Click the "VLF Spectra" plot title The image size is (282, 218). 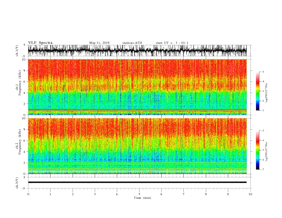pos(40,43)
